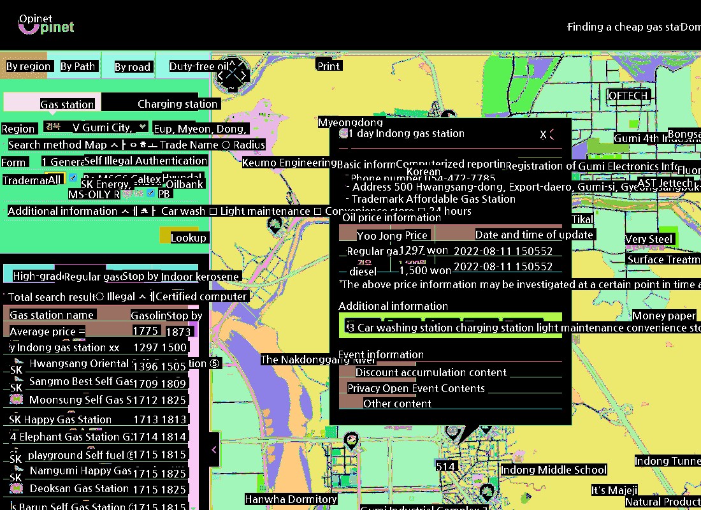Click the map pin above Hanwha Dormitory
The height and width of the screenshot is (510, 701).
[351, 440]
